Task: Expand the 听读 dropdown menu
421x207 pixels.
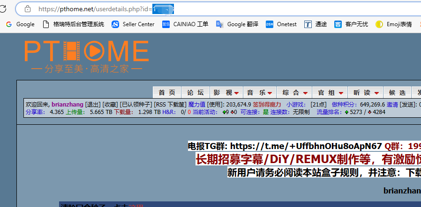Action: [366, 93]
